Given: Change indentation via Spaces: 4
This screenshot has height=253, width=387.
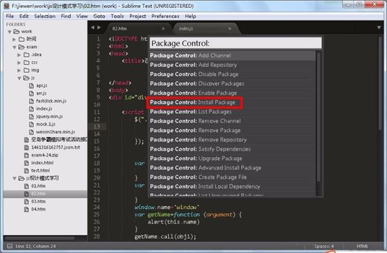Looking at the screenshot, I should click(324, 246).
